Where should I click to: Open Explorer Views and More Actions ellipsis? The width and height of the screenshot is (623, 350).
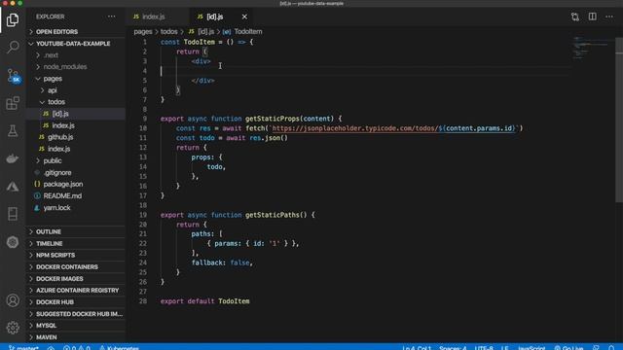click(x=111, y=17)
